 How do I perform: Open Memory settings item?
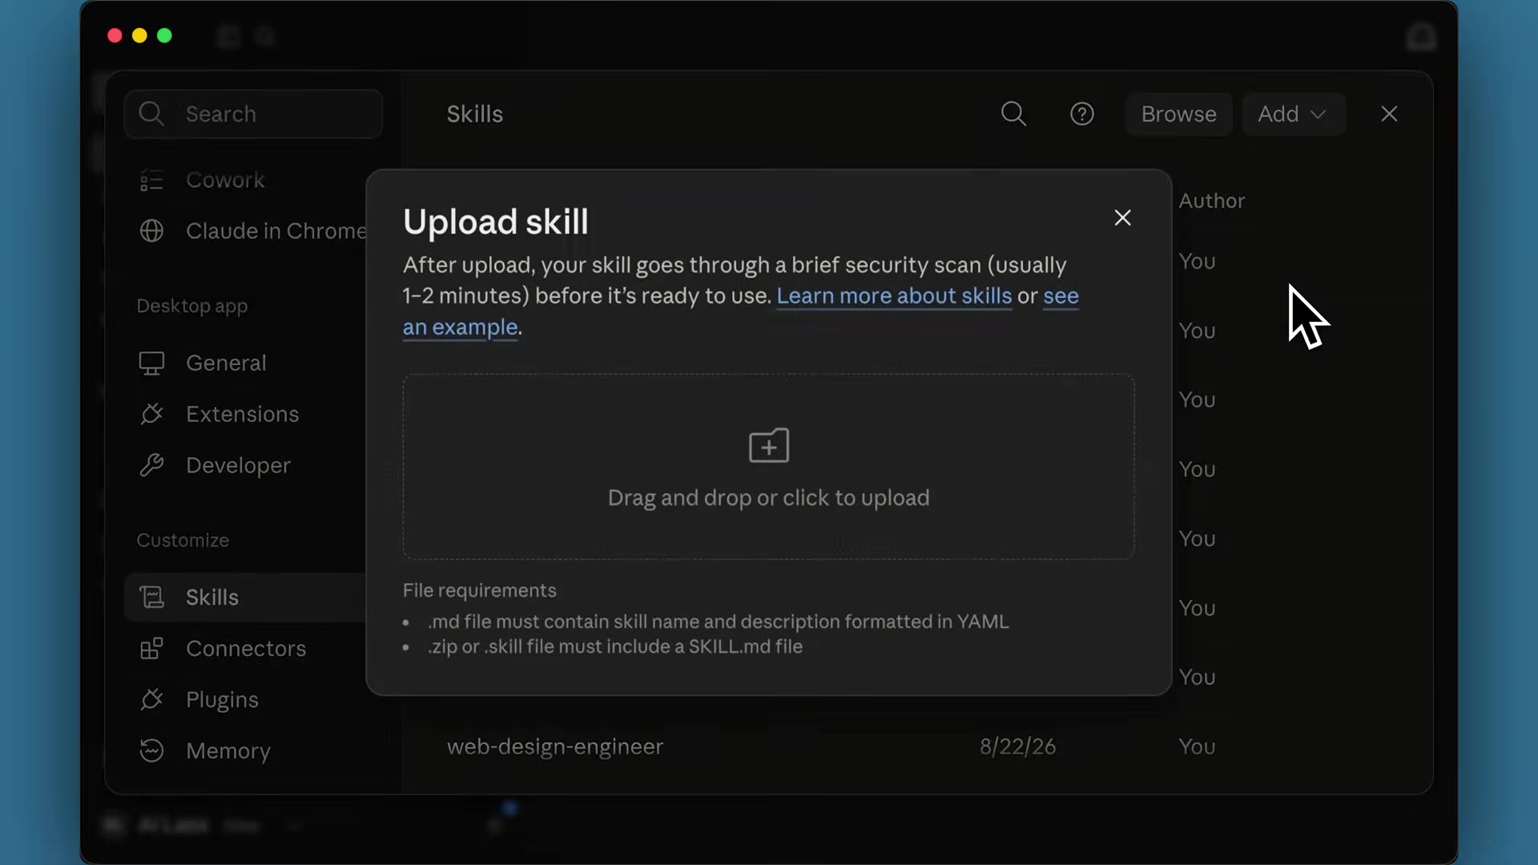tap(228, 750)
